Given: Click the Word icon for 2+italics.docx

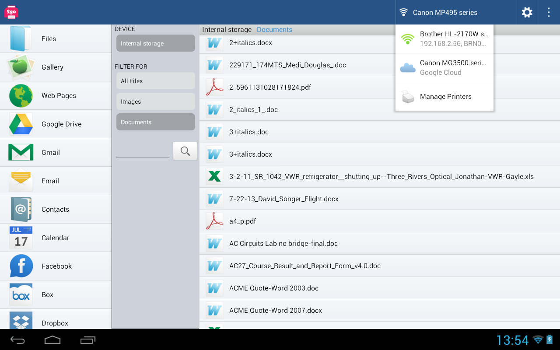Looking at the screenshot, I should pos(214,42).
